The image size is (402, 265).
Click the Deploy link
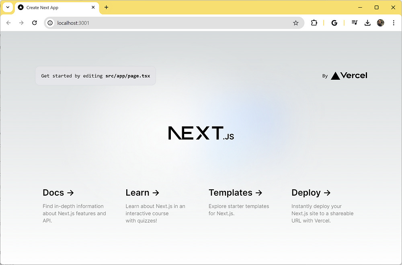[x=311, y=193]
